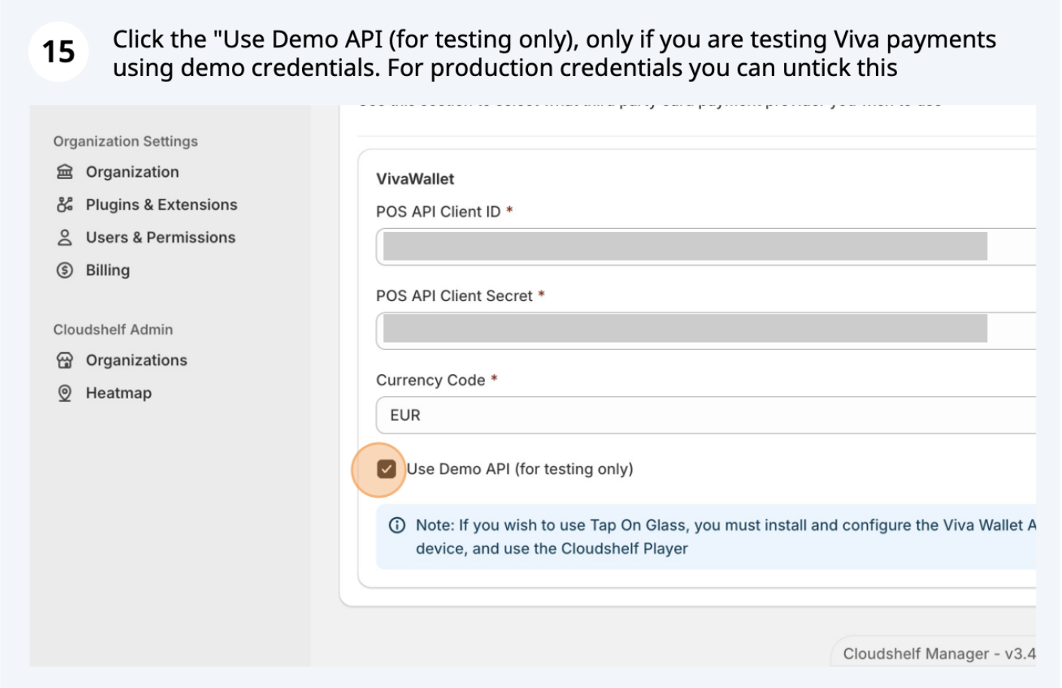Screen dimensions: 1062x688
Task: Click the POS API Client ID label
Action: click(438, 212)
